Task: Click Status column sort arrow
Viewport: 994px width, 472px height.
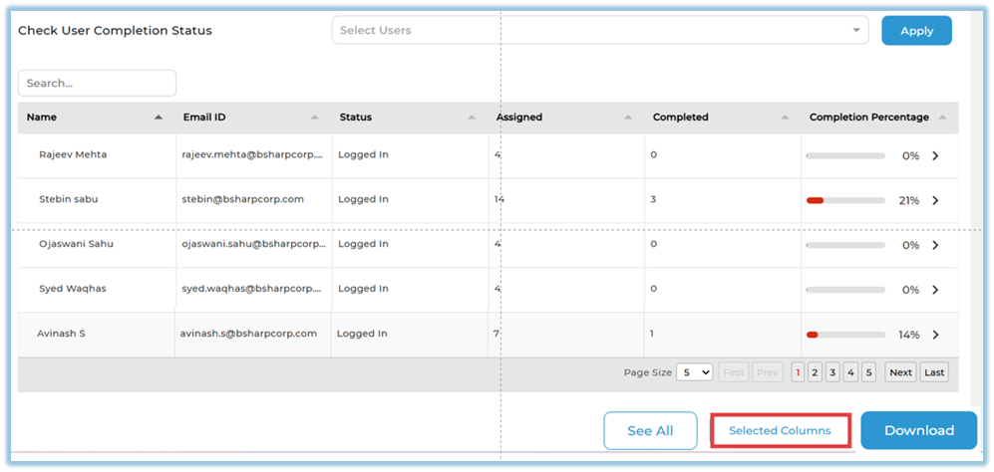Action: tap(472, 118)
